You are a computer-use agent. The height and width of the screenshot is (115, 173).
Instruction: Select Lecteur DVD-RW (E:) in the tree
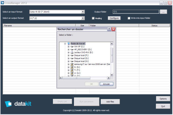tap(83, 53)
